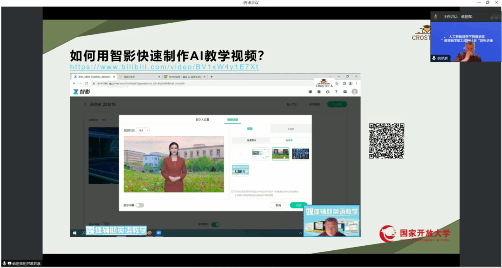Select the radio button beside upload note
The height and width of the screenshot is (268, 502).
tap(232, 191)
